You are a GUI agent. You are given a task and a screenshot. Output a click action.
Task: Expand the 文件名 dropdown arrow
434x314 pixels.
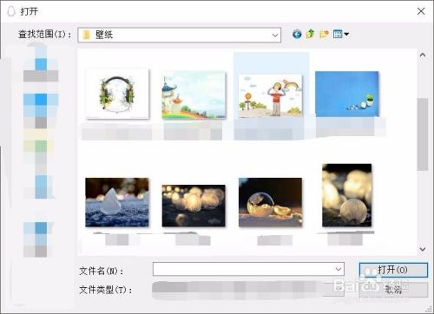339,269
